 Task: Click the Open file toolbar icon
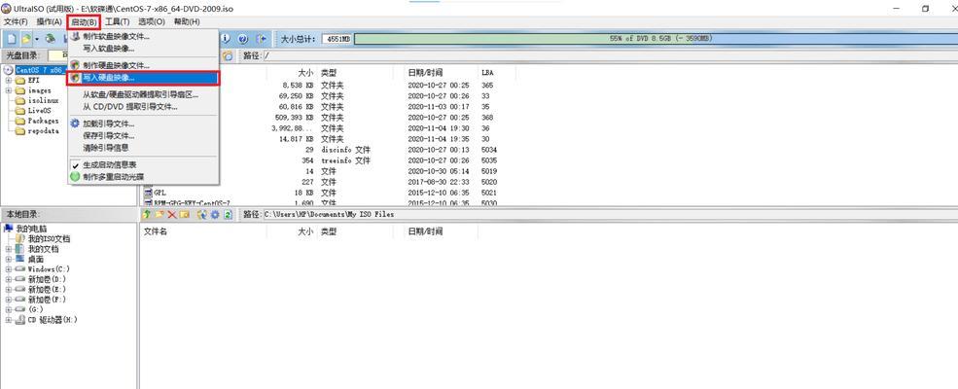pyautogui.click(x=26, y=39)
